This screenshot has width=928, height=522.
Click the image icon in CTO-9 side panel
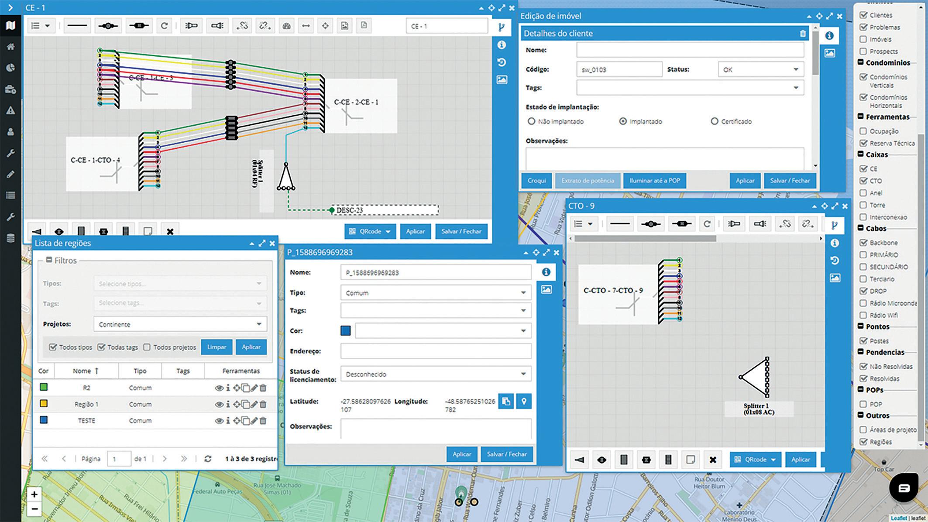835,278
